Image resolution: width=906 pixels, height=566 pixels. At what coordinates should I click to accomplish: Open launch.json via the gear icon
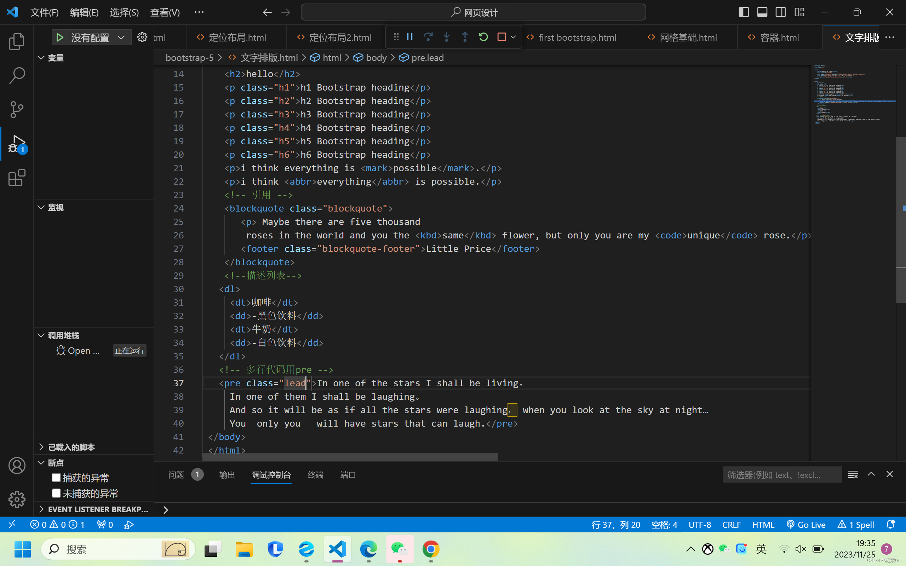[x=142, y=37]
